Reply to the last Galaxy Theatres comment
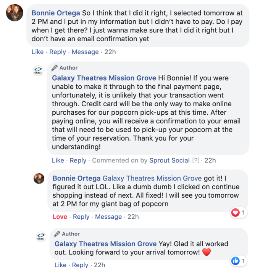255x276 pixels. pos(80,265)
